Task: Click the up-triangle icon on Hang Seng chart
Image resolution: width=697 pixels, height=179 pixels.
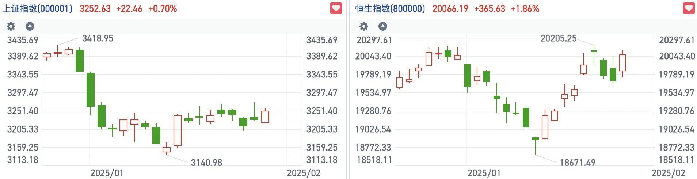Action: pos(382,26)
